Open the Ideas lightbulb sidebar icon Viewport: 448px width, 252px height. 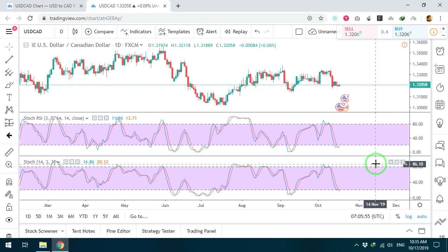pyautogui.click(x=440, y=124)
